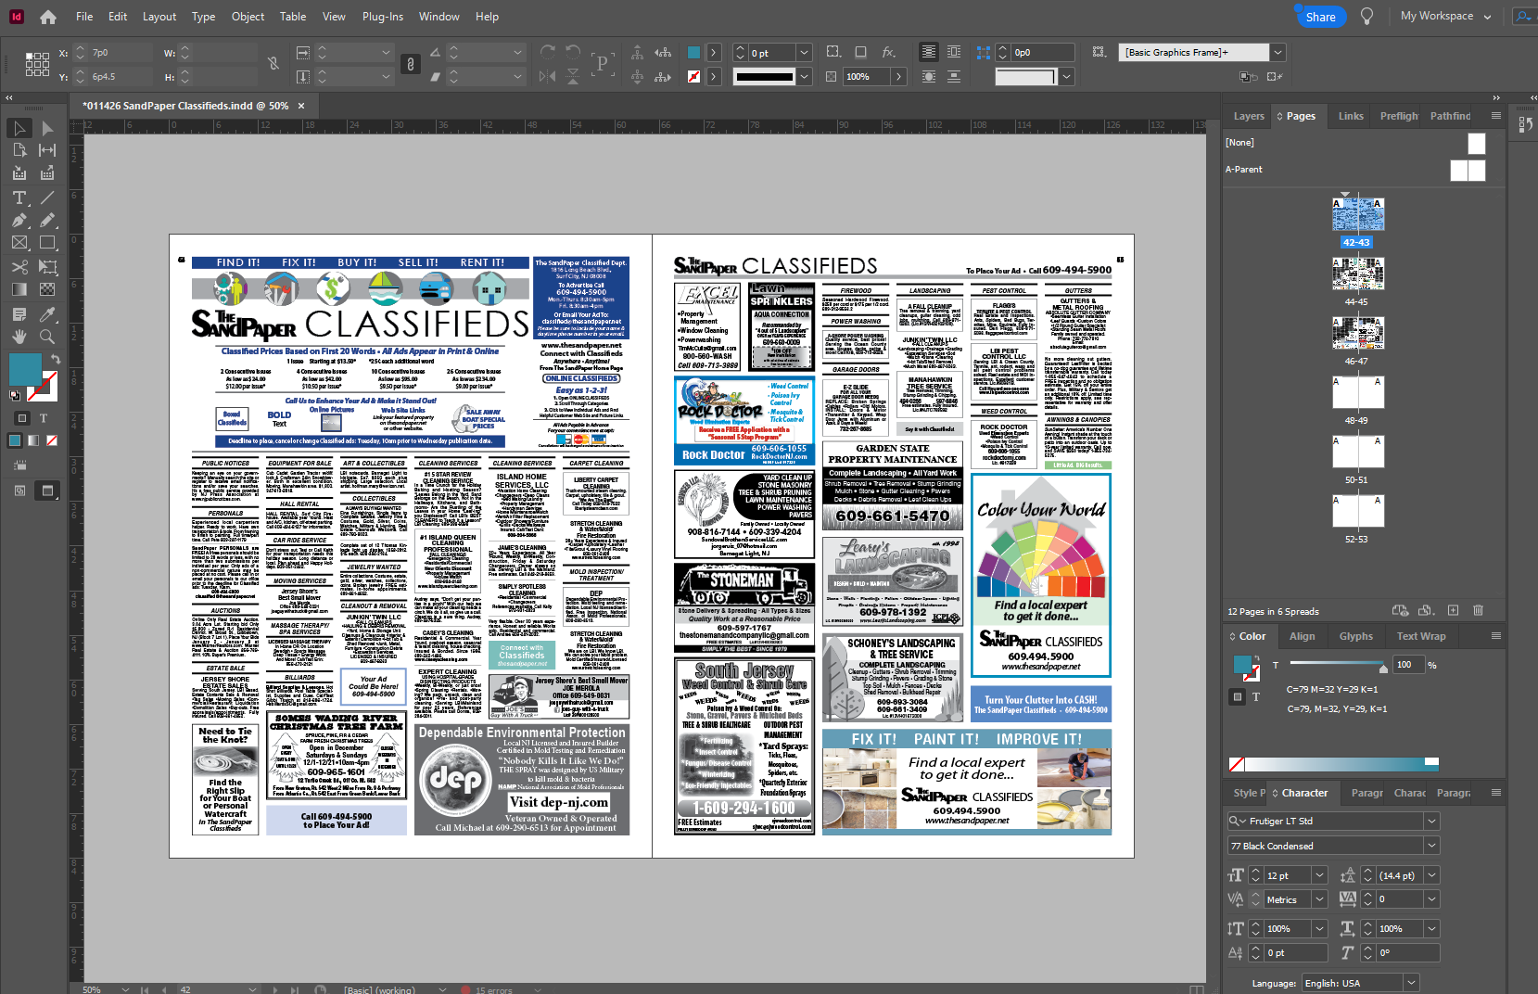The width and height of the screenshot is (1538, 994).
Task: Delete selected pages with trash button
Action: point(1478,611)
